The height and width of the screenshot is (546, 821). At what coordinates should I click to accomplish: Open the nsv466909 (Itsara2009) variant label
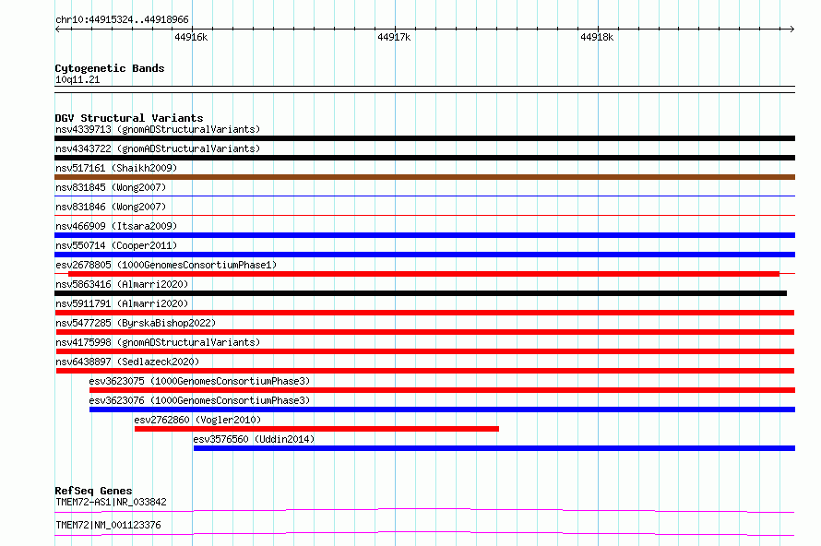point(116,226)
